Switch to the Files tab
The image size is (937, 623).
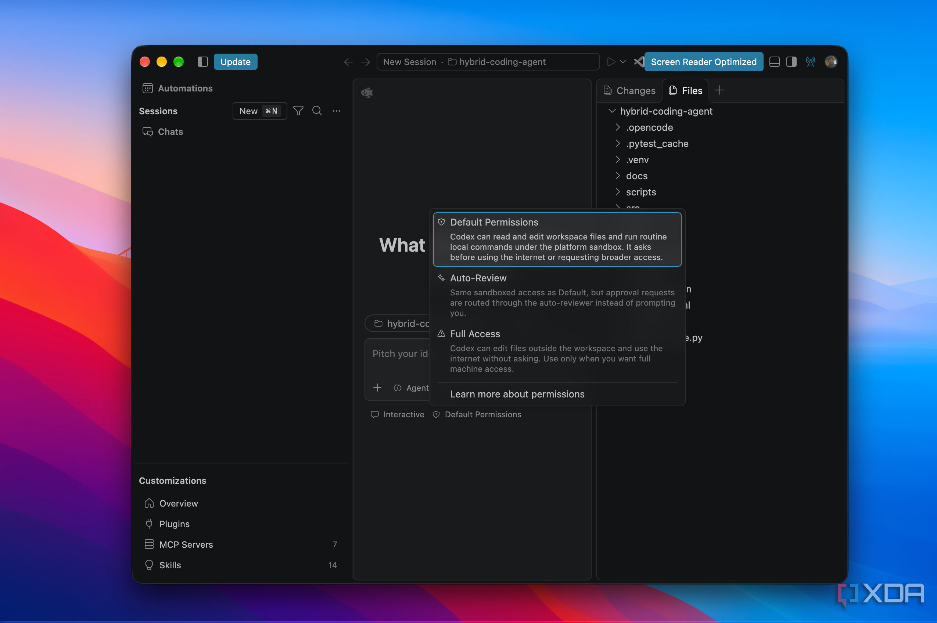(685, 91)
